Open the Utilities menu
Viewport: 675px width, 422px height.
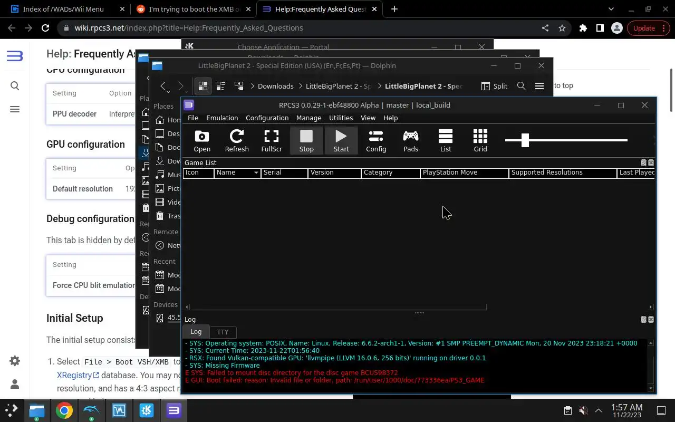click(x=341, y=118)
